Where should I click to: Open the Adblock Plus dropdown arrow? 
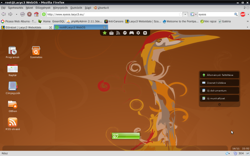[248, 14]
